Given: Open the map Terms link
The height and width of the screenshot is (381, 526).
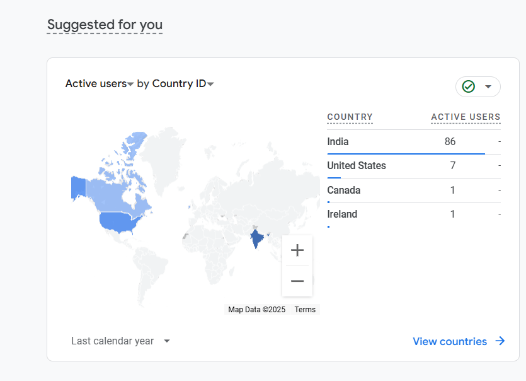Looking at the screenshot, I should point(305,310).
